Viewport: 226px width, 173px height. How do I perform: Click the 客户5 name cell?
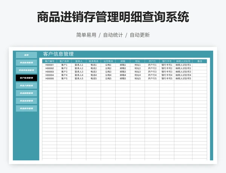click(x=64, y=79)
